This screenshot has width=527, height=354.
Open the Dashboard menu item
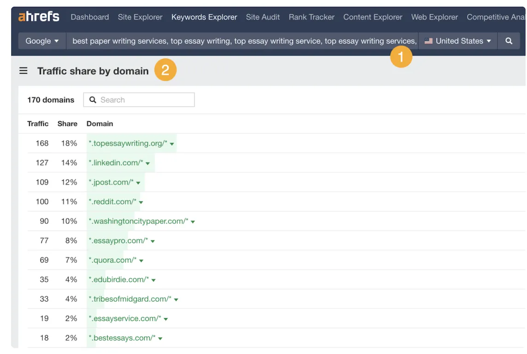click(x=90, y=17)
